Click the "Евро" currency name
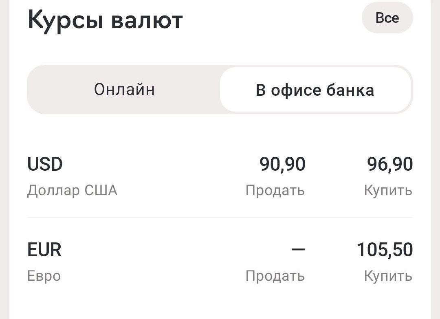 coord(44,276)
